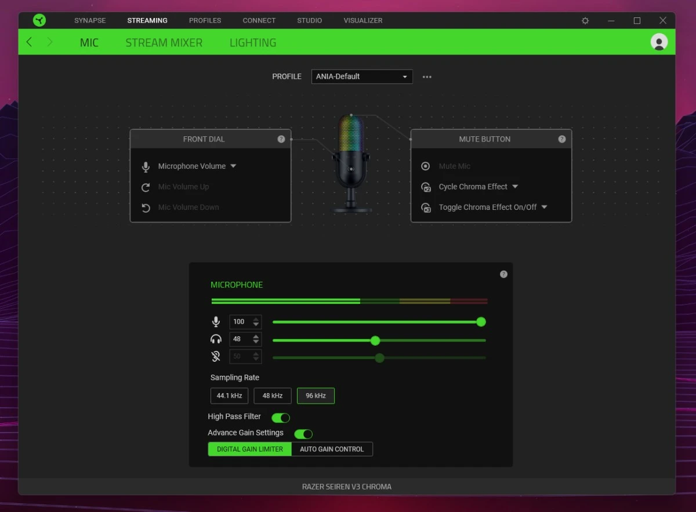Switch to the Stream Mixer tab
This screenshot has height=512, width=696.
164,42
